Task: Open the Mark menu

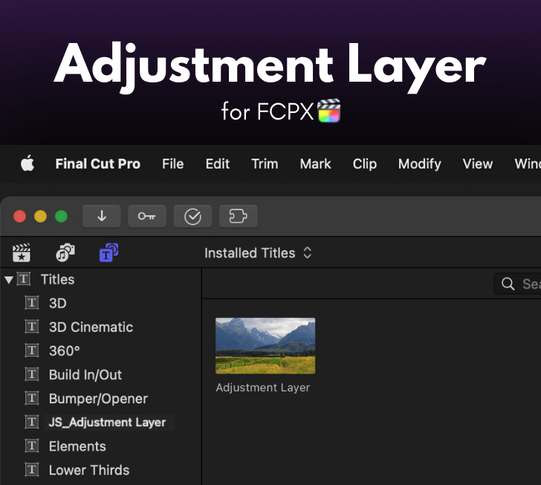Action: pyautogui.click(x=315, y=164)
